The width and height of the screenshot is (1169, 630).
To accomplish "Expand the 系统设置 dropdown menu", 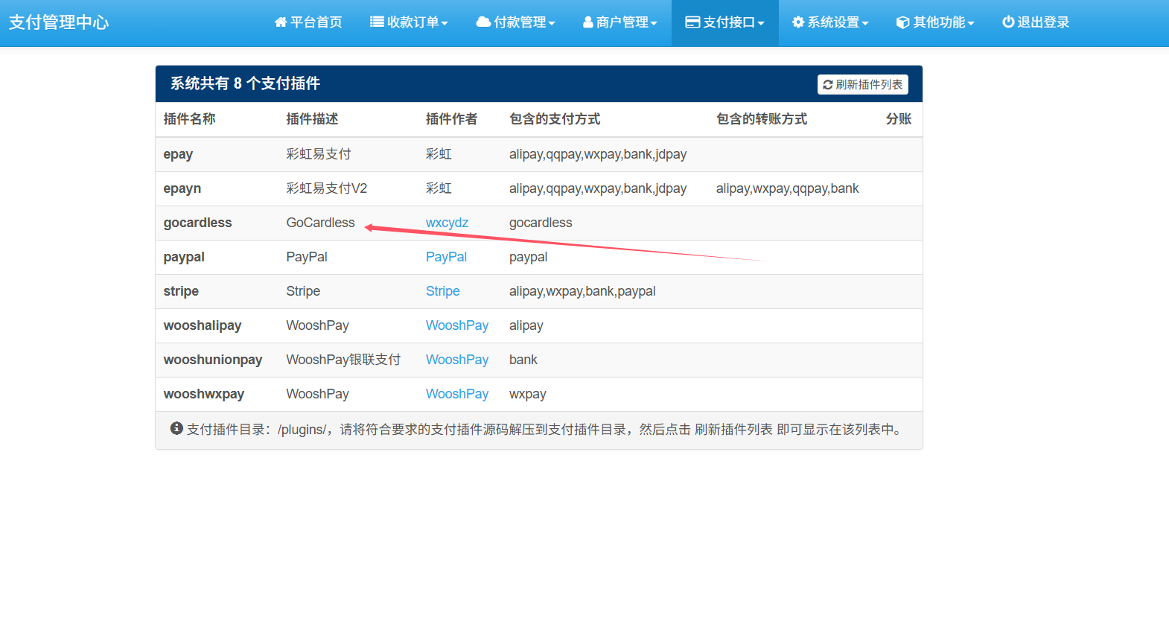I will click(x=865, y=23).
